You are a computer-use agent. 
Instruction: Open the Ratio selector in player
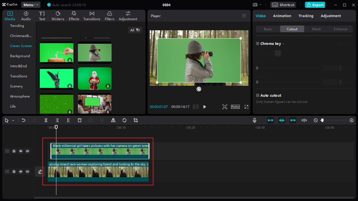click(x=235, y=107)
